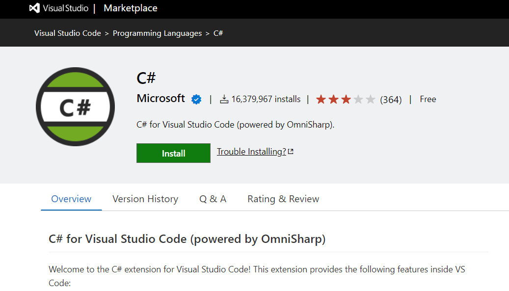Viewport: 509px width, 291px height.
Task: Click the C# extension logo image
Action: (x=75, y=106)
